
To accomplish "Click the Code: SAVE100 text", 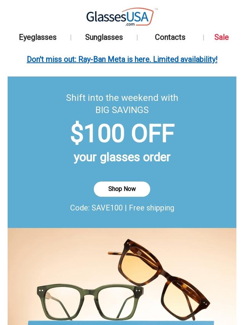I will [96, 208].
